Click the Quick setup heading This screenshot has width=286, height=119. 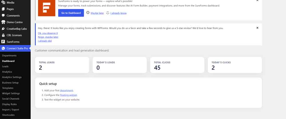click(48, 84)
